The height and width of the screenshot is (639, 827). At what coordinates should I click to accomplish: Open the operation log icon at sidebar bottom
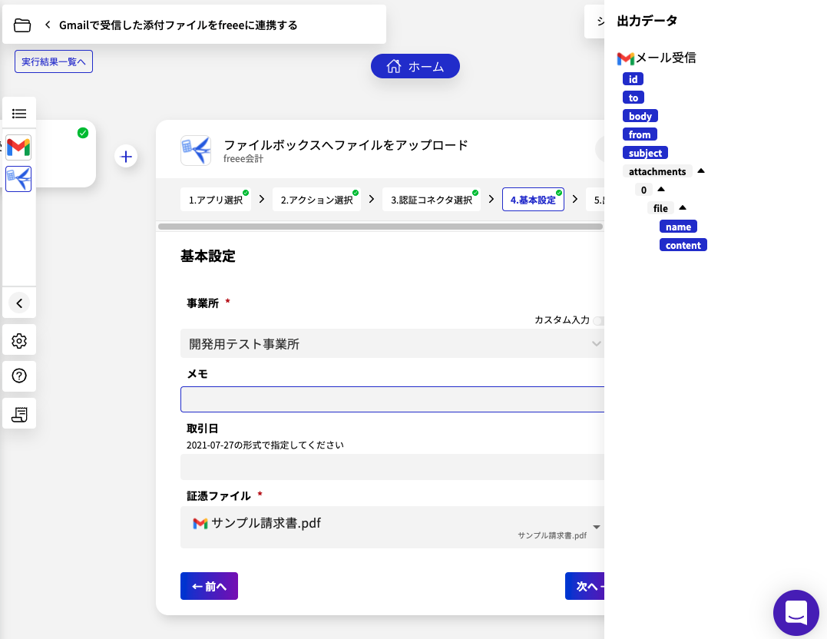tap(18, 413)
